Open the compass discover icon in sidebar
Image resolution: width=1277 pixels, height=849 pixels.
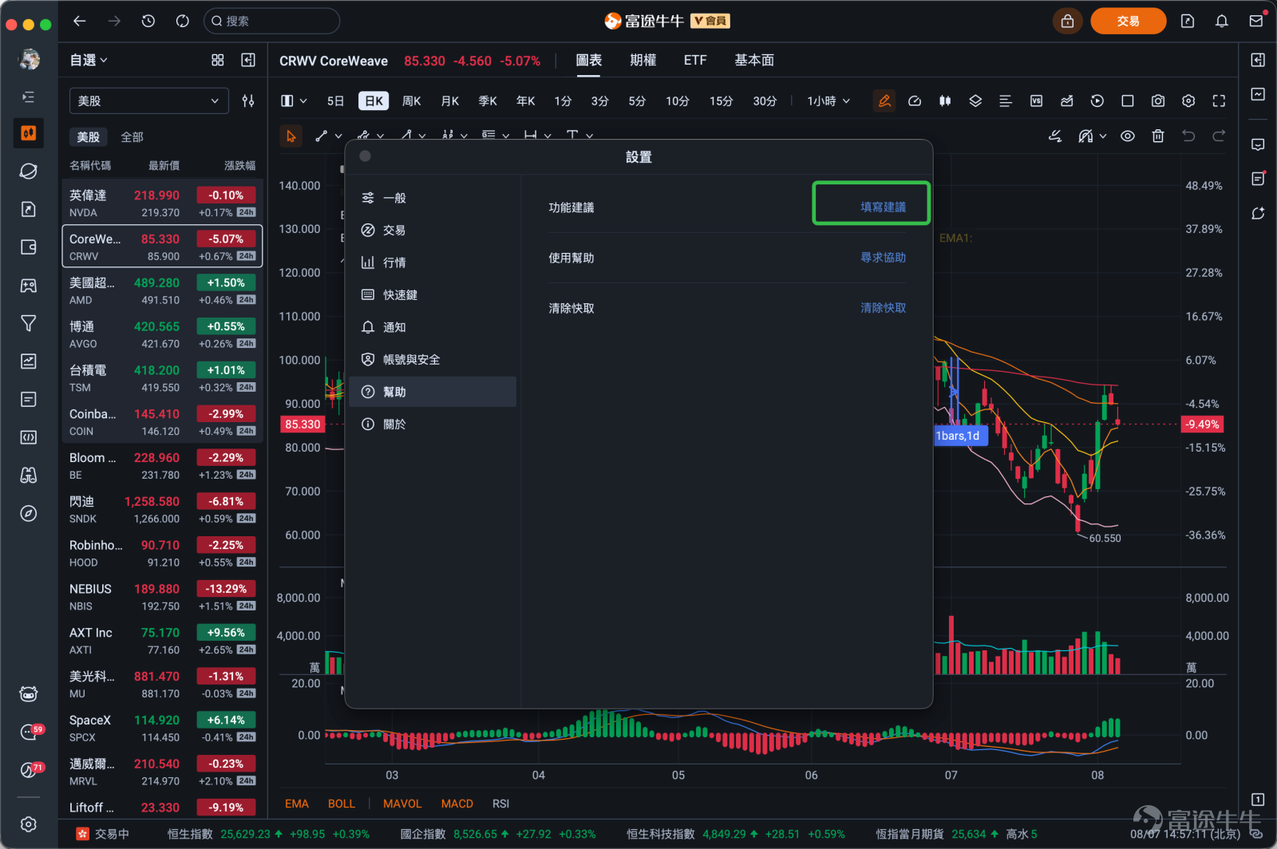pos(29,513)
